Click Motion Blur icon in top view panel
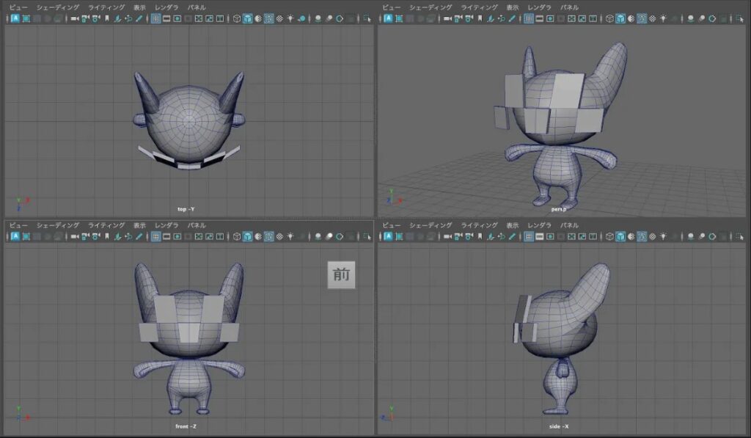 pos(329,18)
